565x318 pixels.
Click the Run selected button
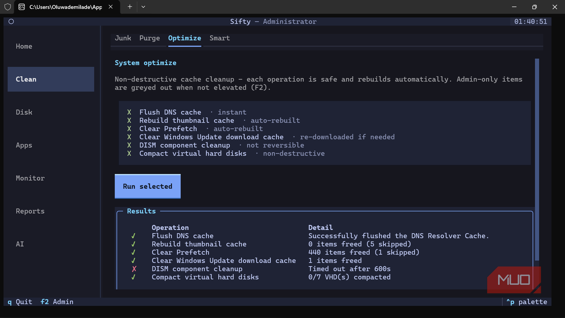coord(148,186)
